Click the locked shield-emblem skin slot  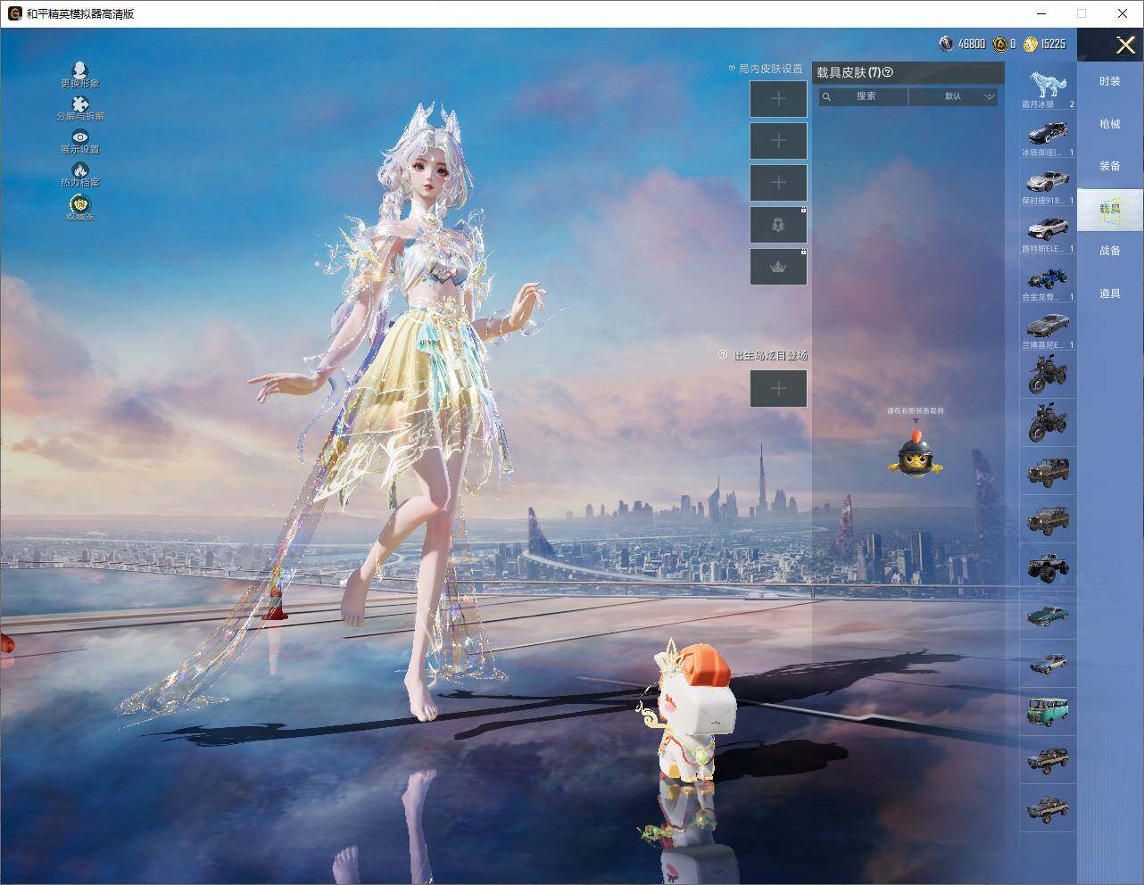(x=778, y=225)
